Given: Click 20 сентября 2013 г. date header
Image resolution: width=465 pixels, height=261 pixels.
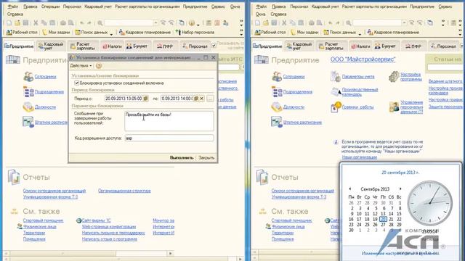Looking at the screenshot, I should coord(400,173).
